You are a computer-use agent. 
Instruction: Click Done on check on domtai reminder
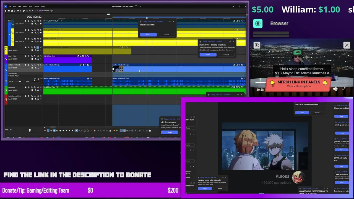(148, 35)
